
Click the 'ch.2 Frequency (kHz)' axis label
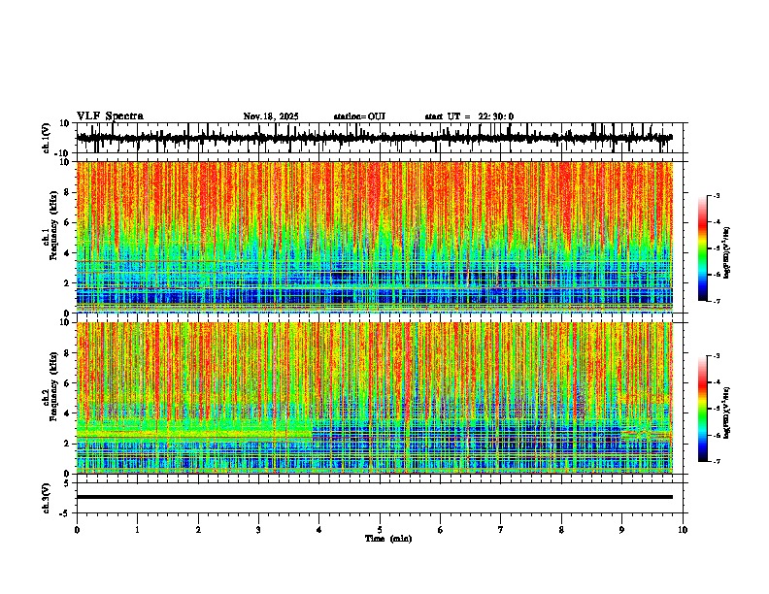(x=50, y=385)
